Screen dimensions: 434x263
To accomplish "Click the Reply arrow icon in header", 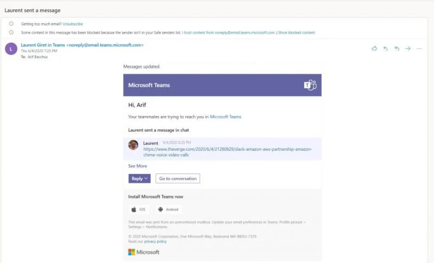I will pyautogui.click(x=385, y=49).
